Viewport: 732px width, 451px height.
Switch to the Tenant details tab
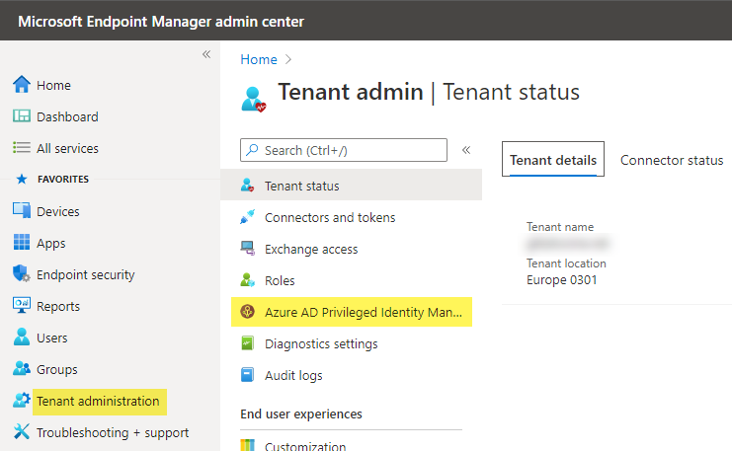[x=553, y=159]
